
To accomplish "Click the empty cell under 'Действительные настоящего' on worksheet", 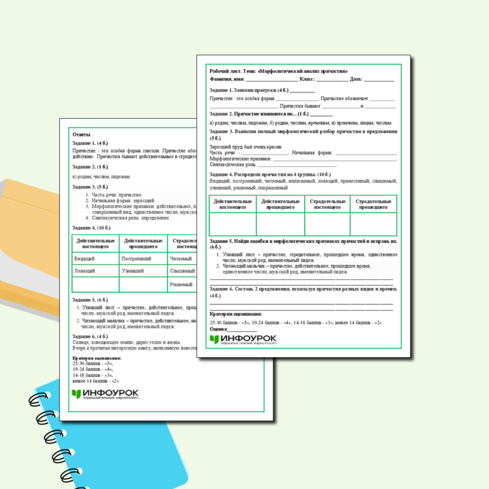I will [232, 224].
